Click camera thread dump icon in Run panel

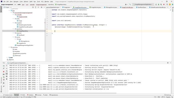click(4, 74)
